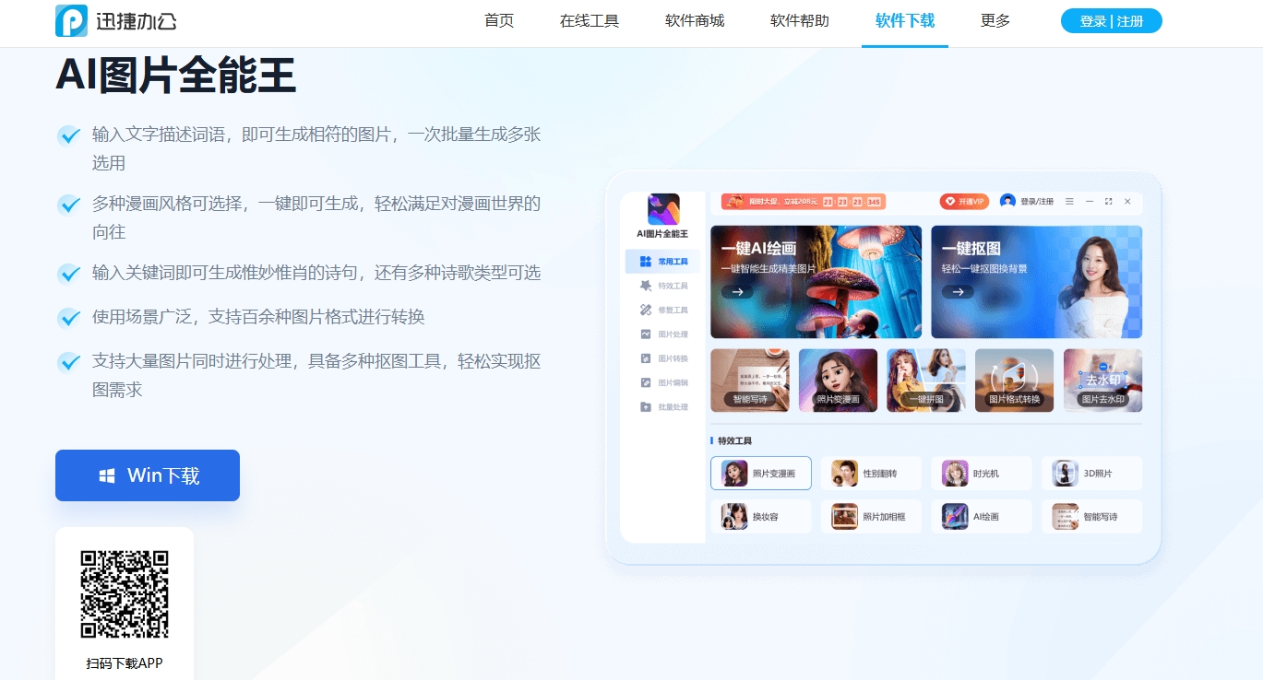
Task: Select the 换妆容 tool
Action: click(x=761, y=516)
